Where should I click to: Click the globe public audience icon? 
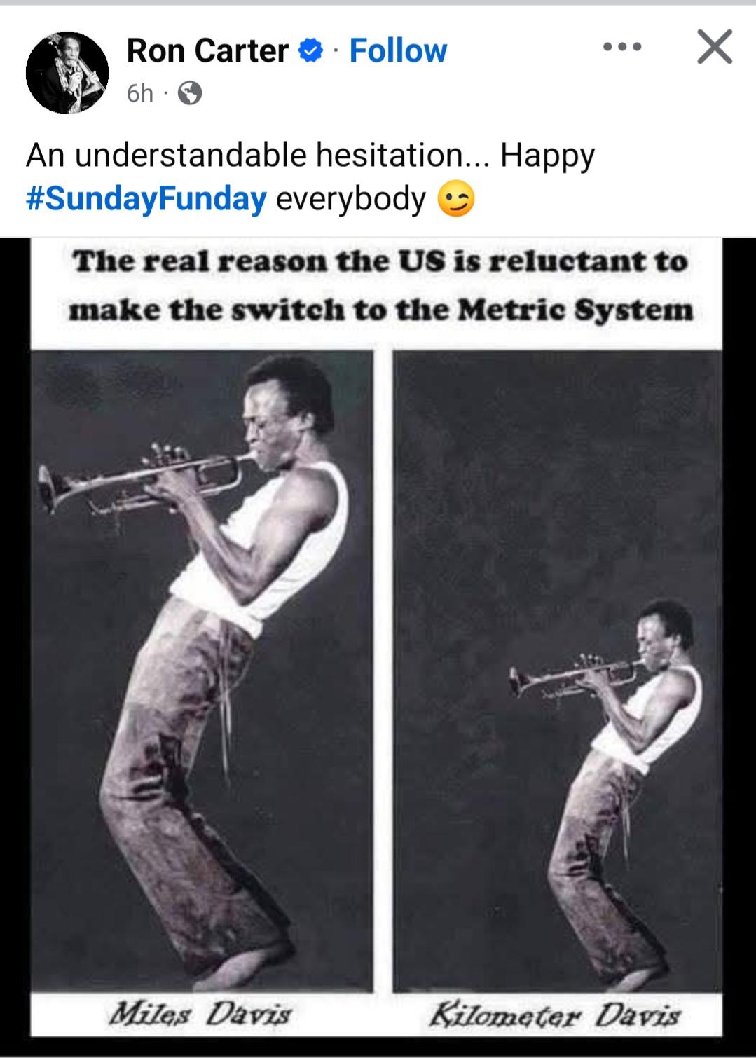coord(189,92)
